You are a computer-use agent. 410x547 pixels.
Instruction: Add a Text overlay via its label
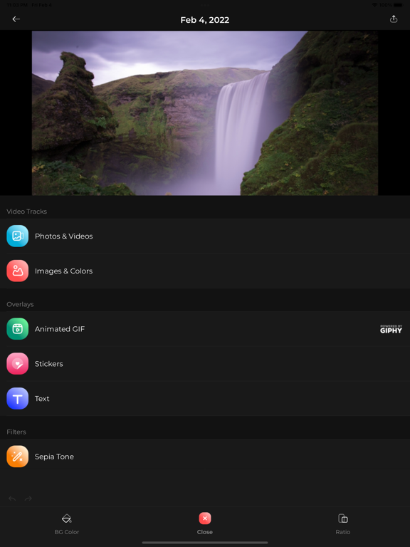click(42, 399)
